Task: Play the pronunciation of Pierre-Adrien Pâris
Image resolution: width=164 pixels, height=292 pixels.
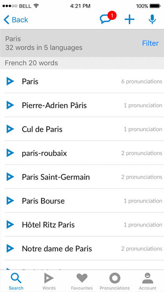Action: click(x=10, y=105)
